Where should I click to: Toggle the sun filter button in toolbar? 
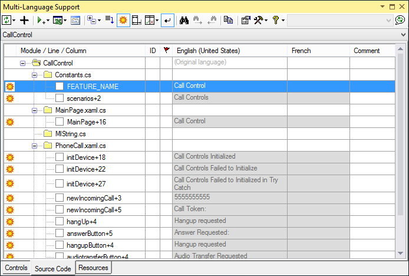point(124,20)
